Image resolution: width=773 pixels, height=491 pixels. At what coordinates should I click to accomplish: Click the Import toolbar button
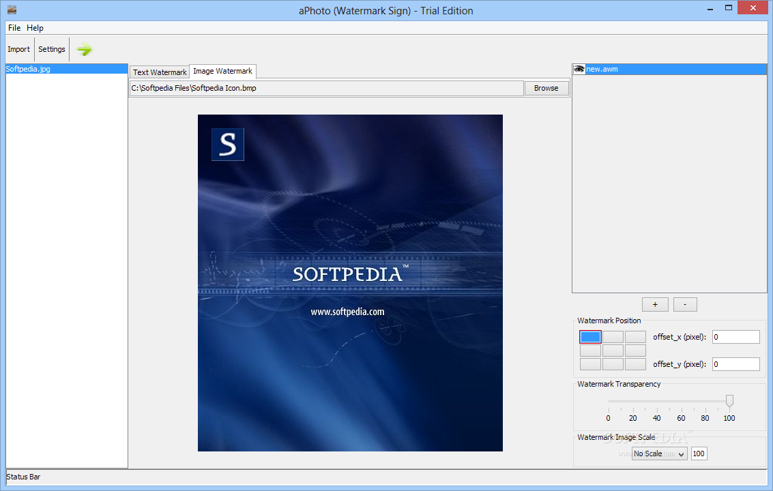tap(18, 49)
